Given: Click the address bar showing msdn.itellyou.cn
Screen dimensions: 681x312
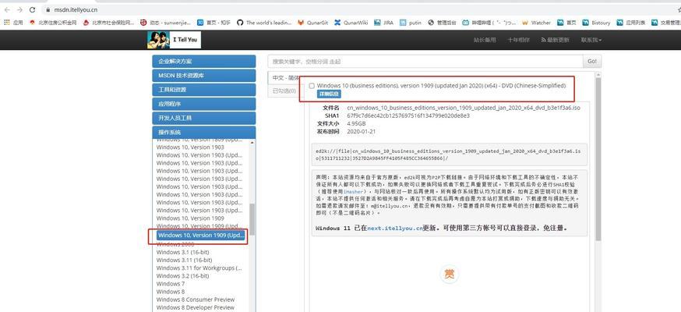Looking at the screenshot, I should pos(76,10).
